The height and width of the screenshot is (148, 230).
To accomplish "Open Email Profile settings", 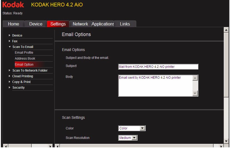I will click(x=24, y=53).
